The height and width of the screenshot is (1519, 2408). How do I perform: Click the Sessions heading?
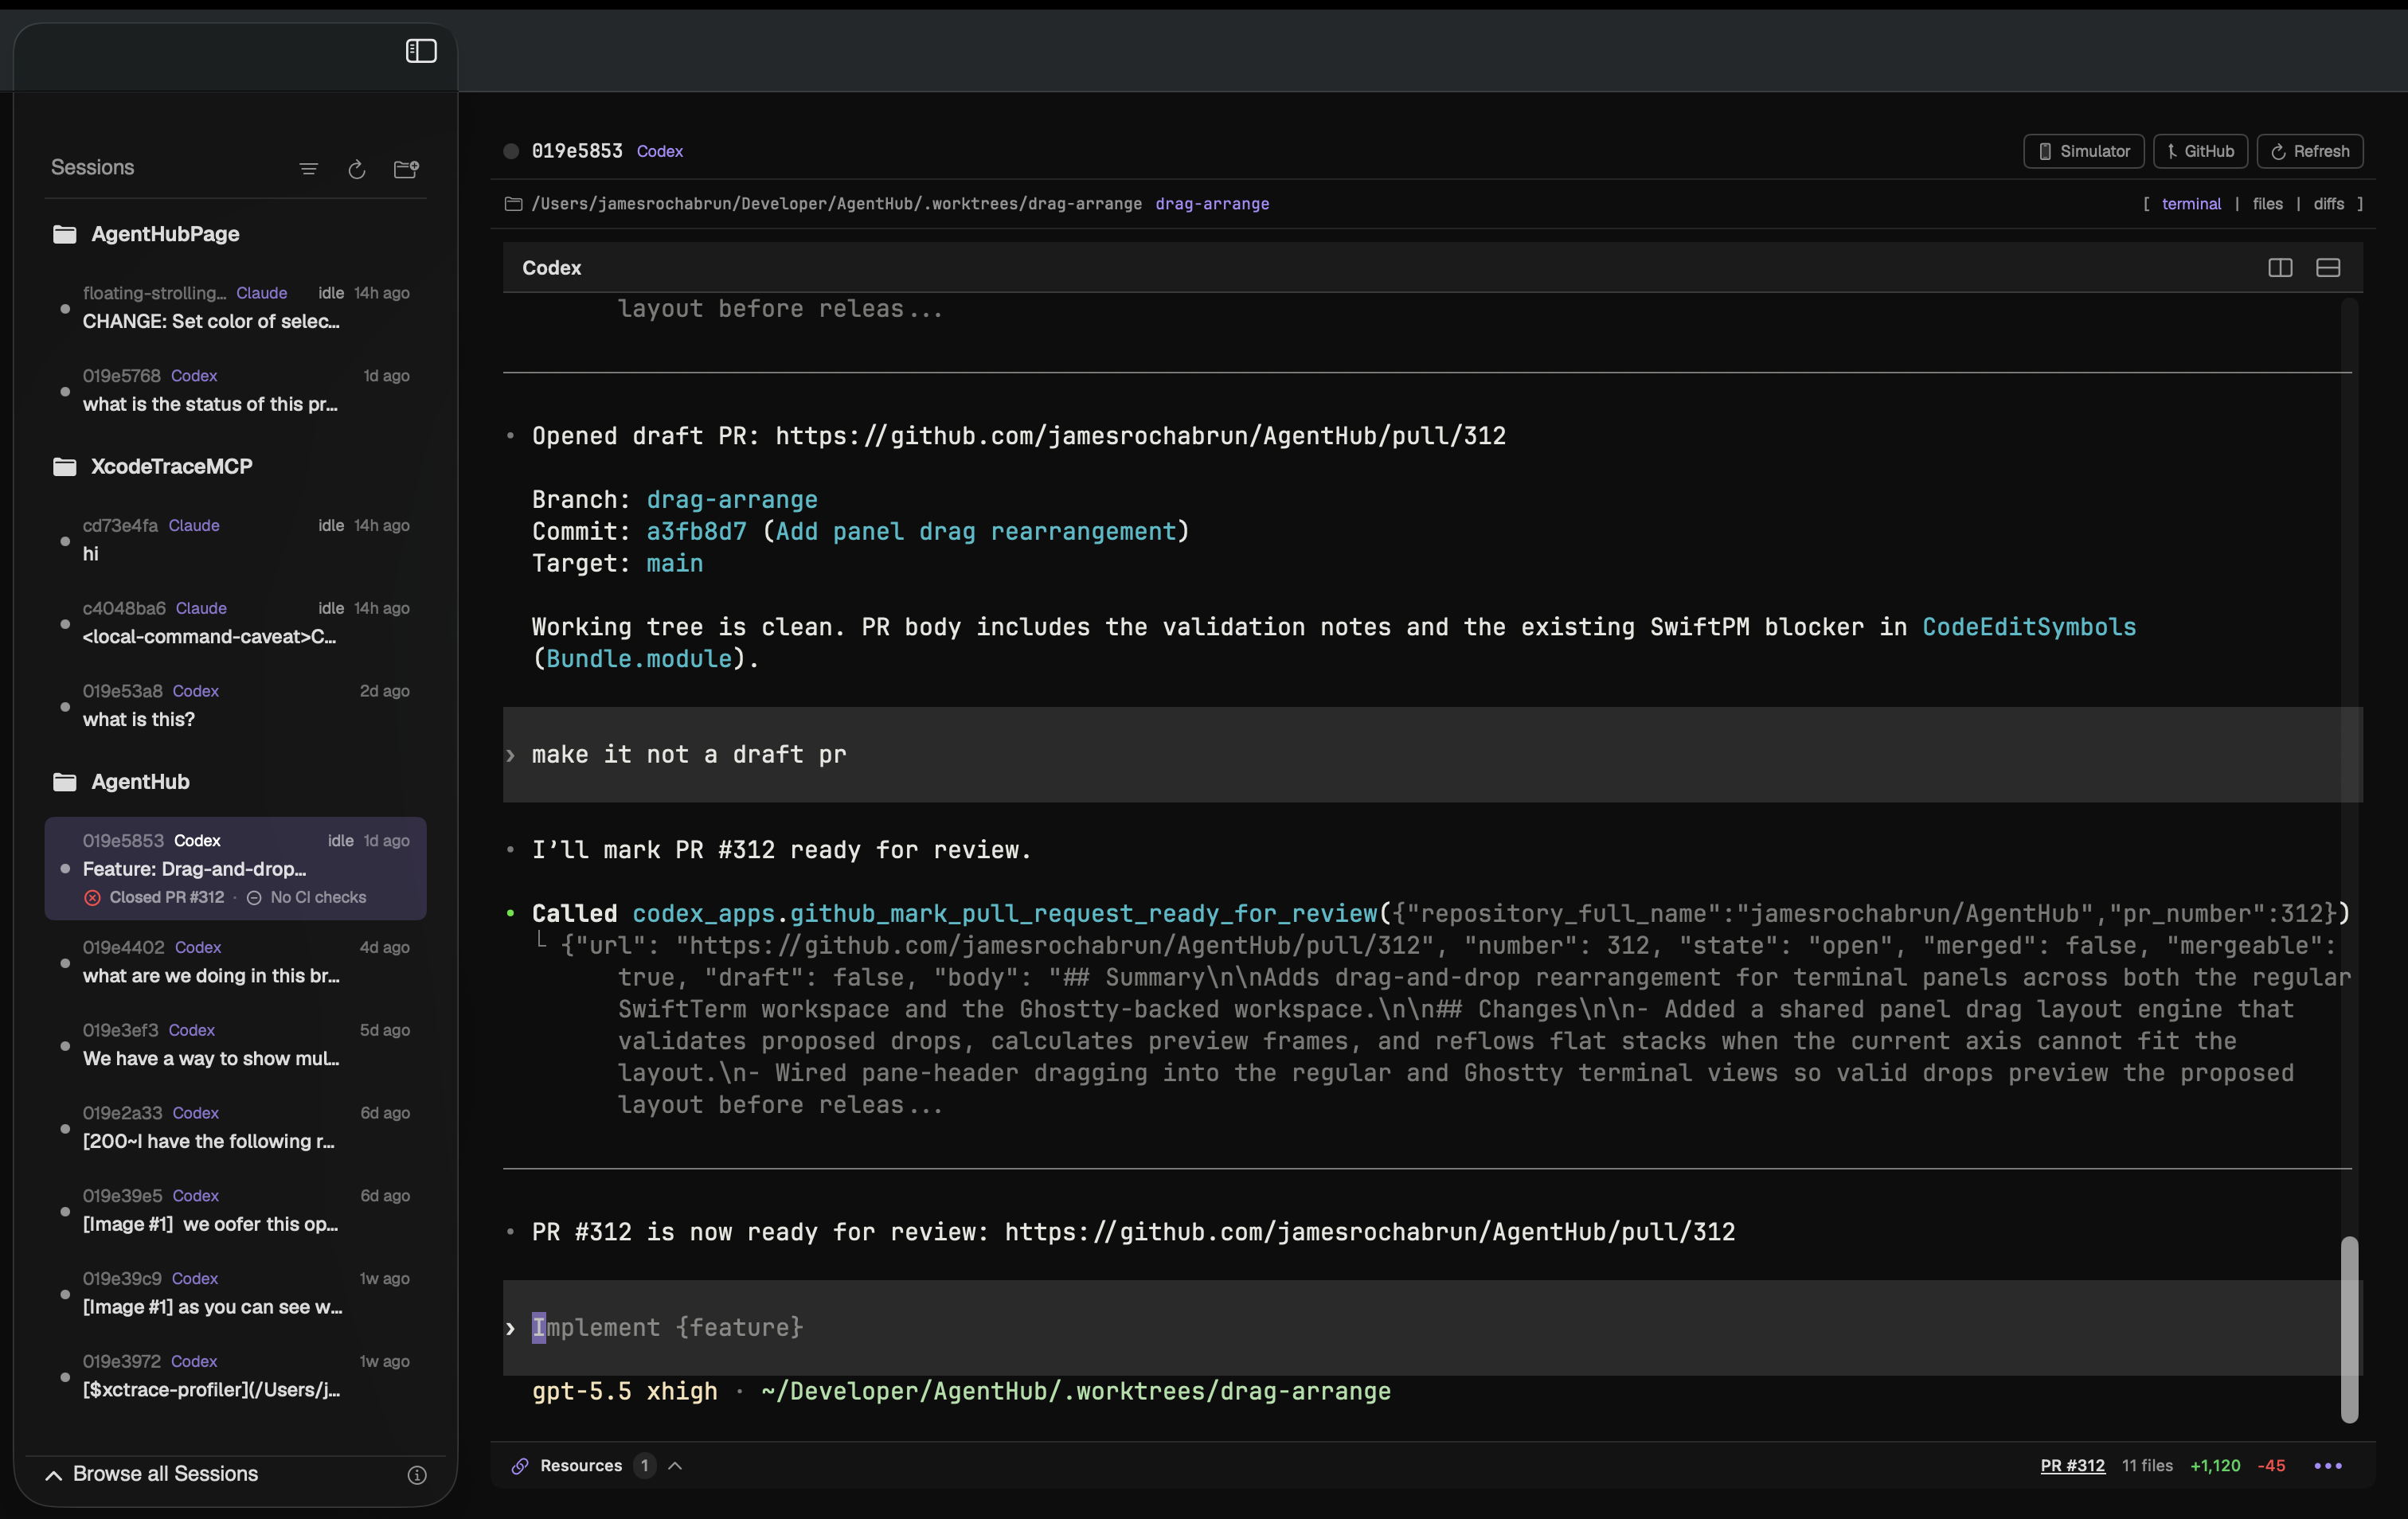point(93,168)
